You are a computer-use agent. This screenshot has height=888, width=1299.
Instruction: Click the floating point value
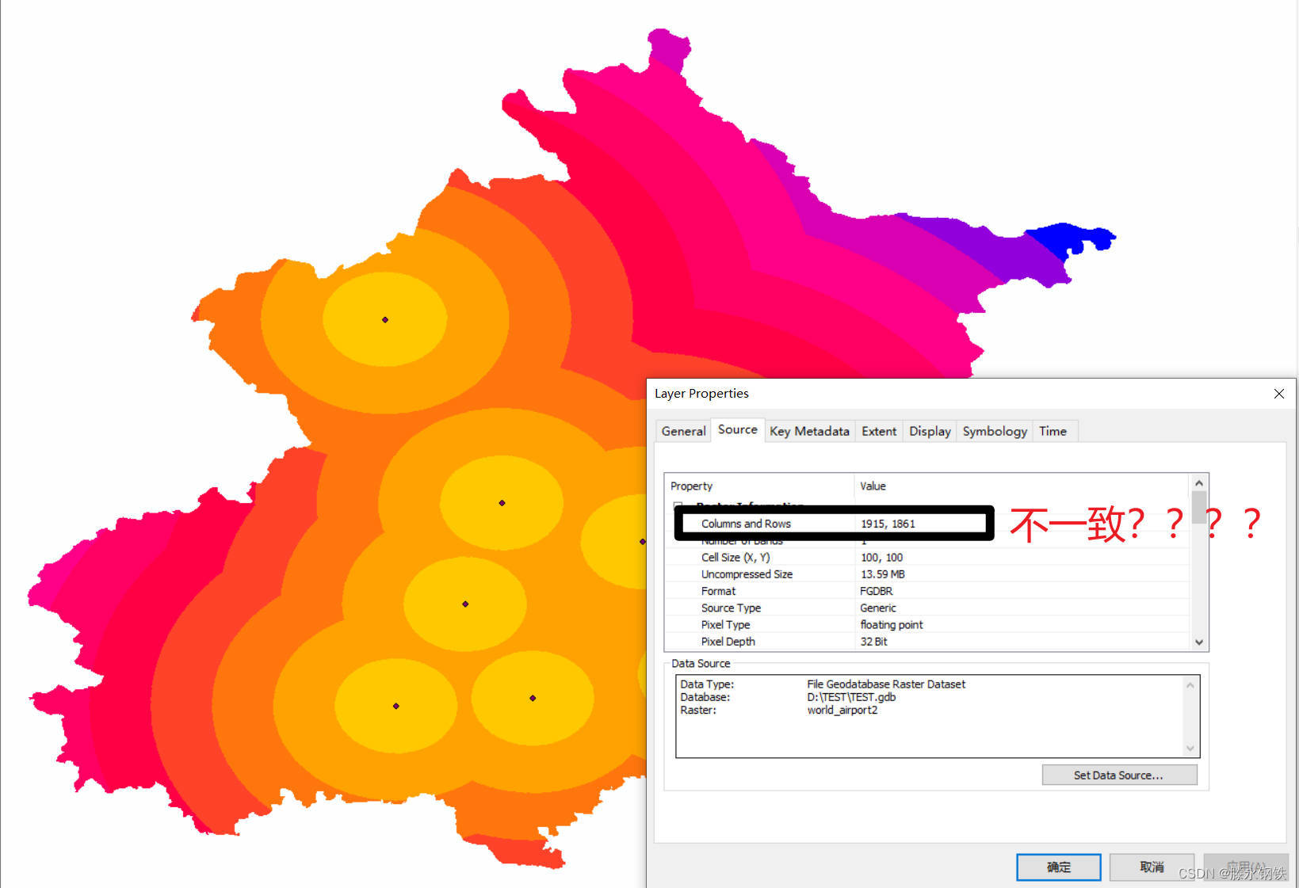[x=892, y=625]
